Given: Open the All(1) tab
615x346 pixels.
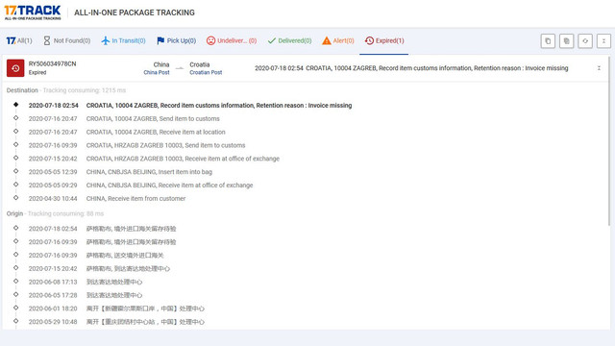Looking at the screenshot, I should pyautogui.click(x=19, y=40).
